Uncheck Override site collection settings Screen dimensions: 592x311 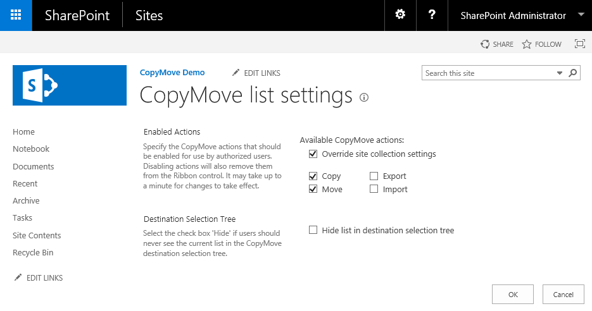(x=313, y=154)
